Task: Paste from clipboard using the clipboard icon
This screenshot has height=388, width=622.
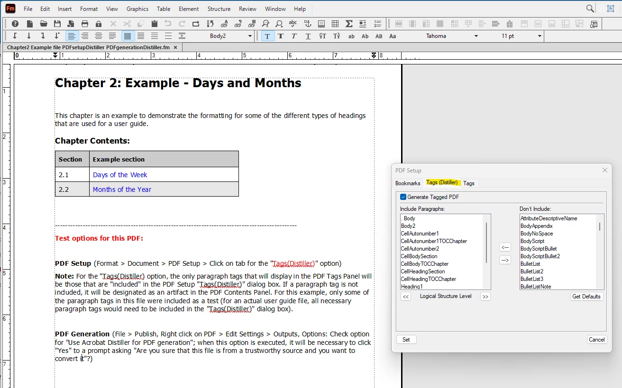Action: click(x=155, y=24)
